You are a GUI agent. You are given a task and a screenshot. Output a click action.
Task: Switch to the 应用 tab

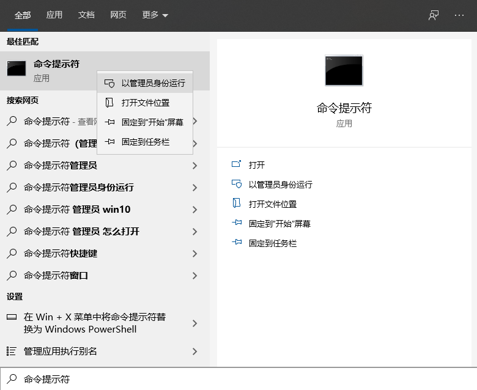point(54,15)
